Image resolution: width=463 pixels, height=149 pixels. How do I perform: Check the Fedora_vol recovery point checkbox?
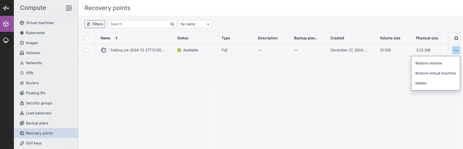pos(86,50)
